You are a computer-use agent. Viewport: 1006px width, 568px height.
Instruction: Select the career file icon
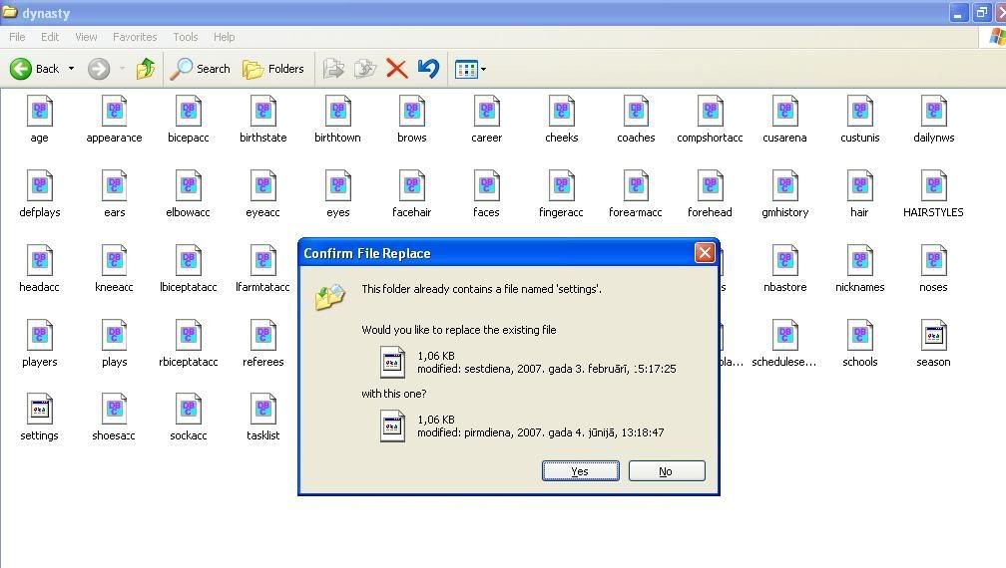click(x=486, y=111)
